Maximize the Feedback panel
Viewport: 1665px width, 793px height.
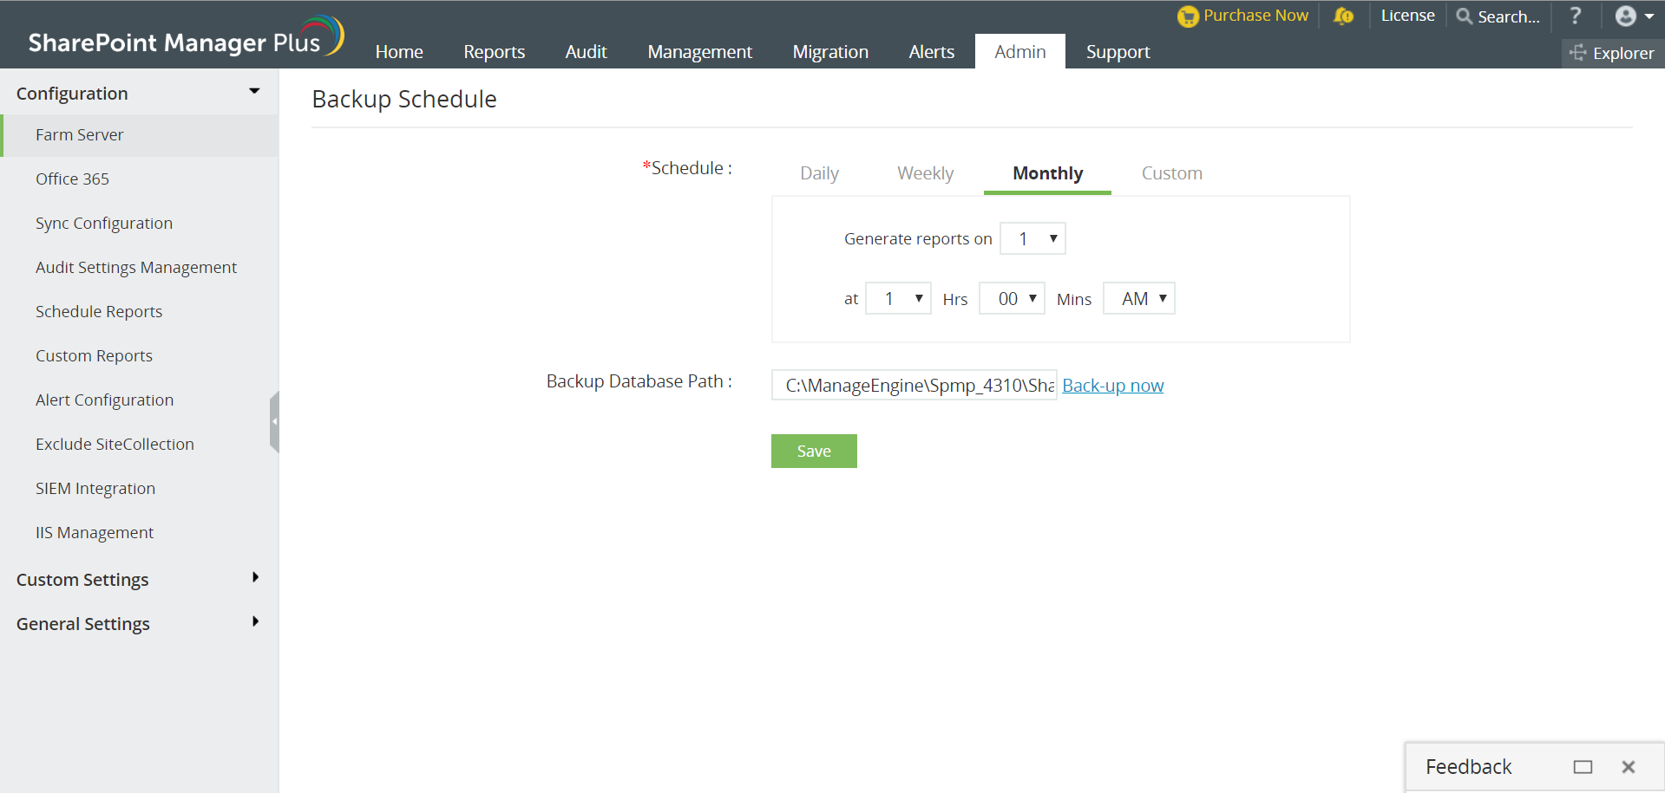tap(1583, 767)
